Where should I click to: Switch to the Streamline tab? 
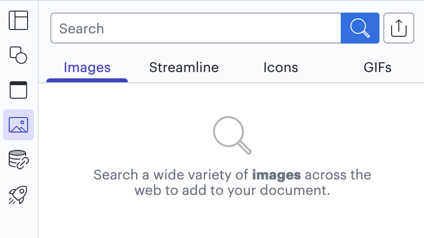(184, 68)
